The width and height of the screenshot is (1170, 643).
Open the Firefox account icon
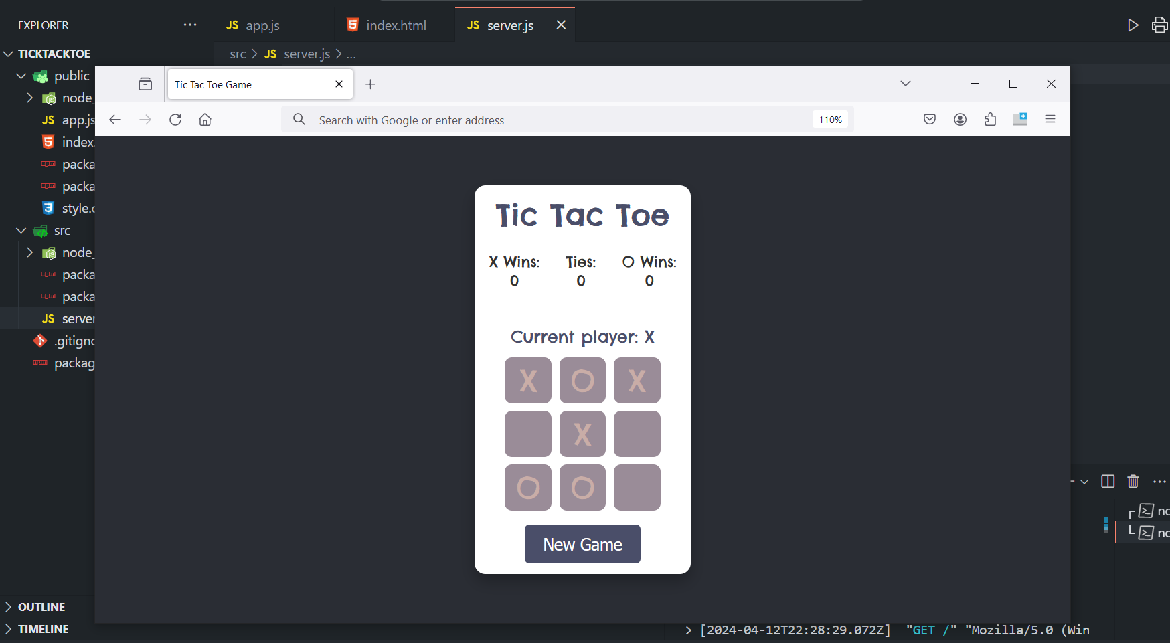[960, 120]
